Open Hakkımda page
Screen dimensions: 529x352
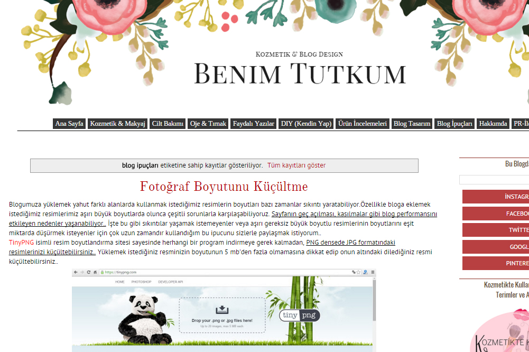click(x=493, y=124)
